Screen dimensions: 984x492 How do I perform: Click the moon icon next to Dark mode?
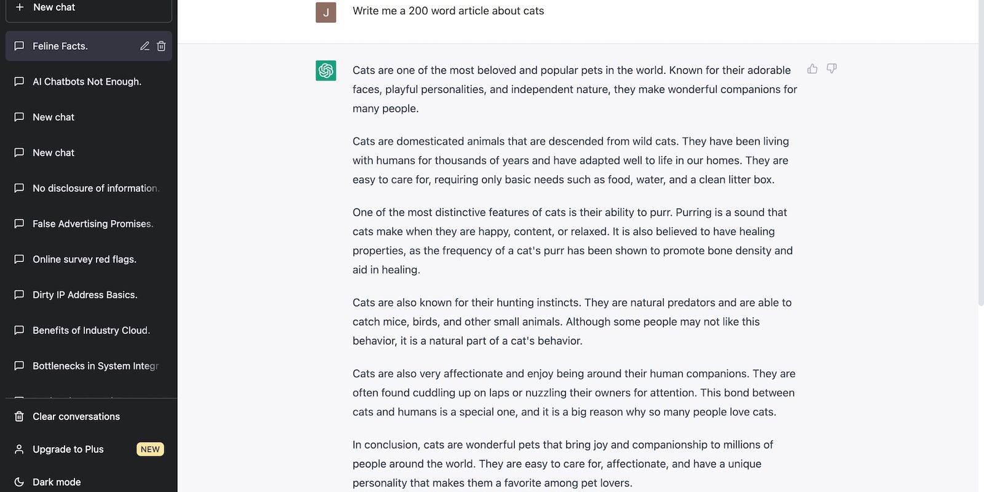(19, 482)
